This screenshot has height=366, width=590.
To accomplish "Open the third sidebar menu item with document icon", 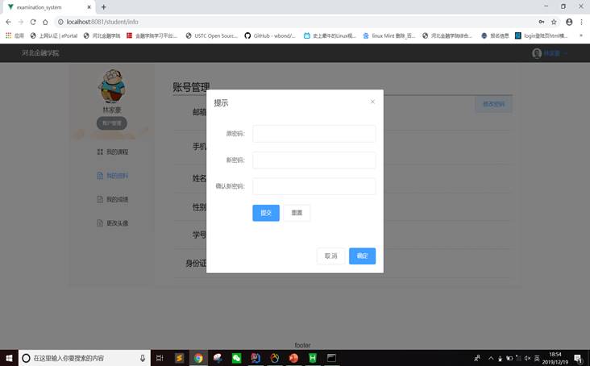I will (x=113, y=199).
